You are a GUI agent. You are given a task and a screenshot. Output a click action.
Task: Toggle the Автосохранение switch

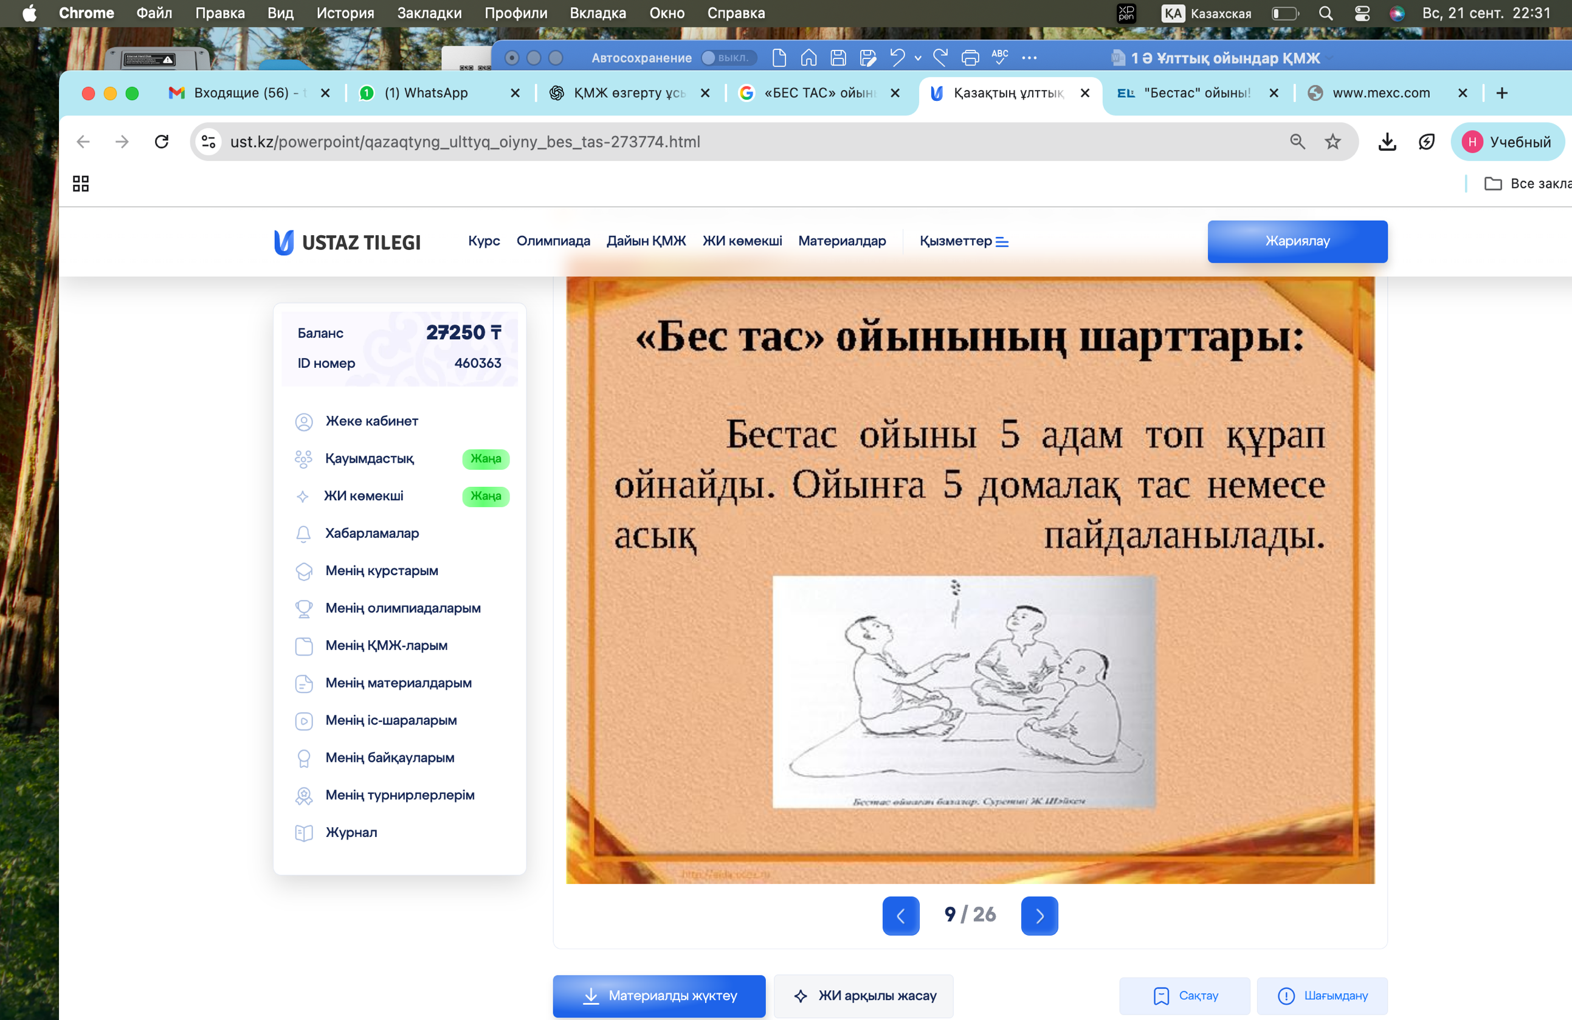[x=725, y=58]
